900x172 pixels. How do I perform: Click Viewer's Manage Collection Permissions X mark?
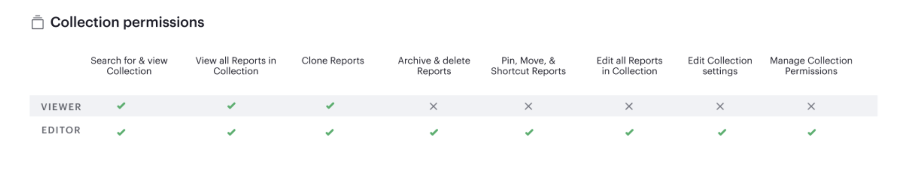(x=811, y=107)
